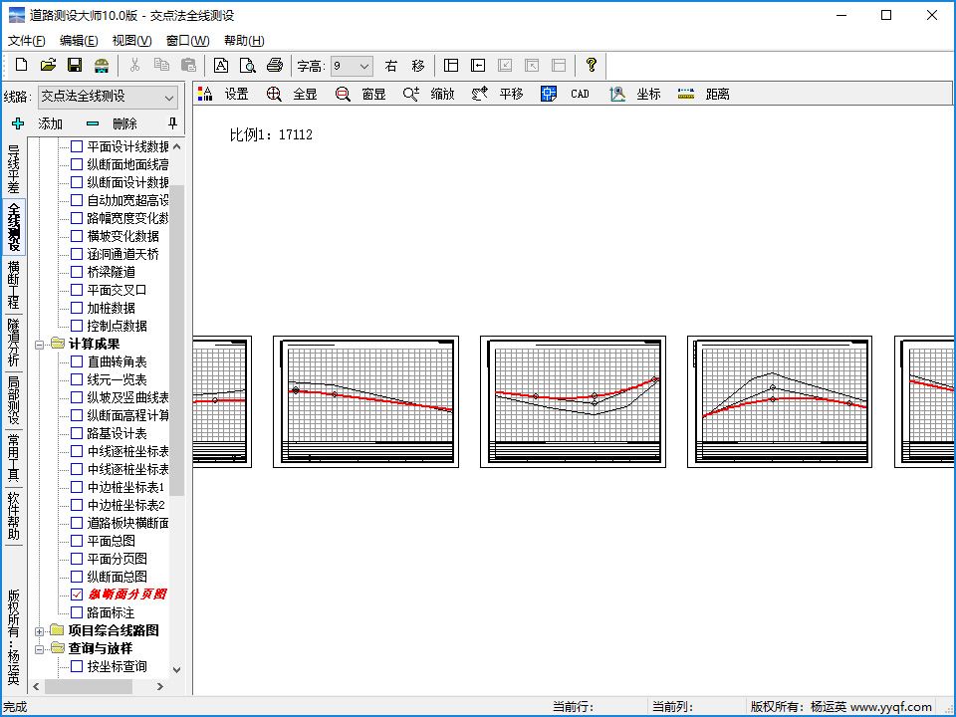Click the Paste clipboard icon
The image size is (956, 717).
(x=189, y=65)
